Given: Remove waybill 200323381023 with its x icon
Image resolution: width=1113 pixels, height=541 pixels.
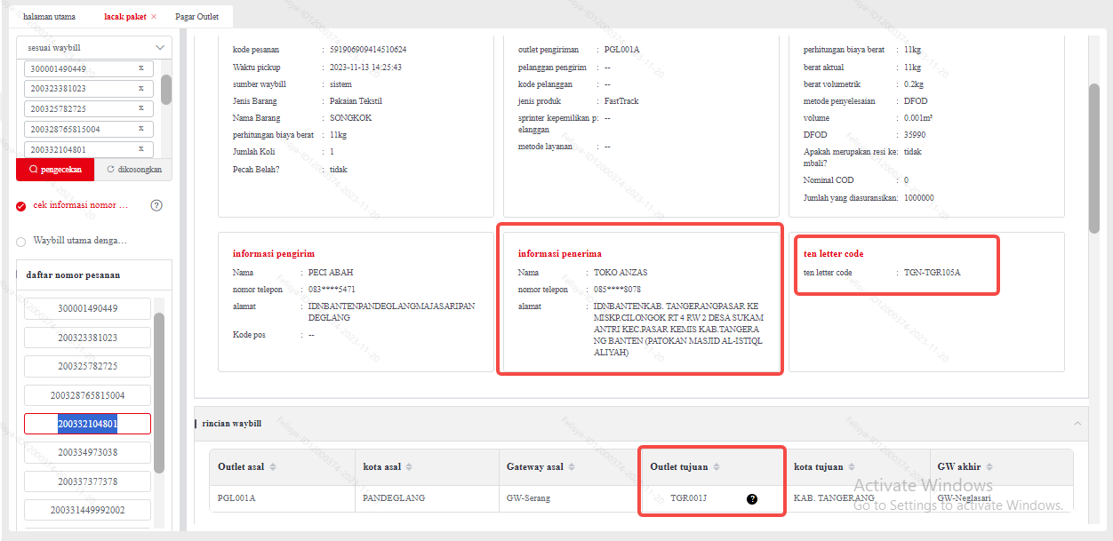Looking at the screenshot, I should point(140,88).
